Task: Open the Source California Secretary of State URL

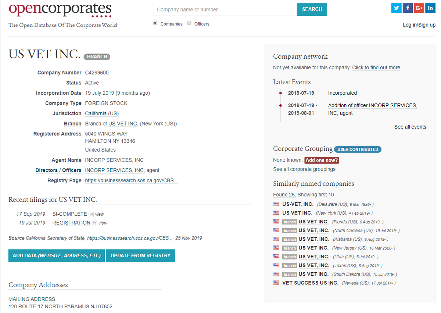Action: [x=130, y=238]
